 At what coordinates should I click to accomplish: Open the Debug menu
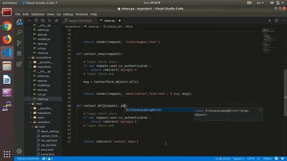pyautogui.click(x=68, y=14)
